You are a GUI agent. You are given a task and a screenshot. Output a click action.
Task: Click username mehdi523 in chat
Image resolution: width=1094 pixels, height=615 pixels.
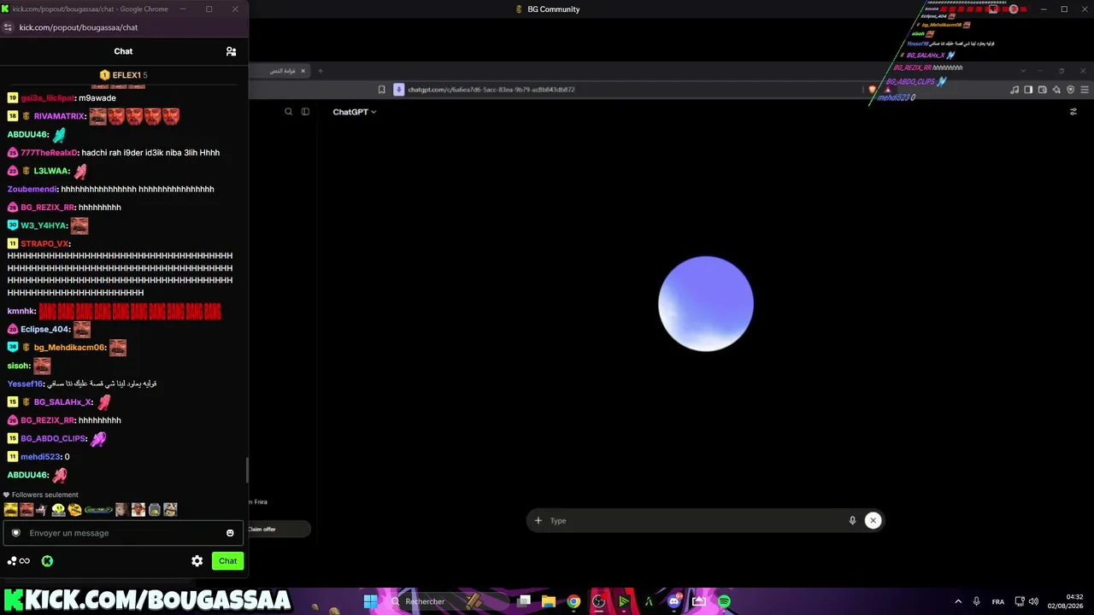click(41, 457)
